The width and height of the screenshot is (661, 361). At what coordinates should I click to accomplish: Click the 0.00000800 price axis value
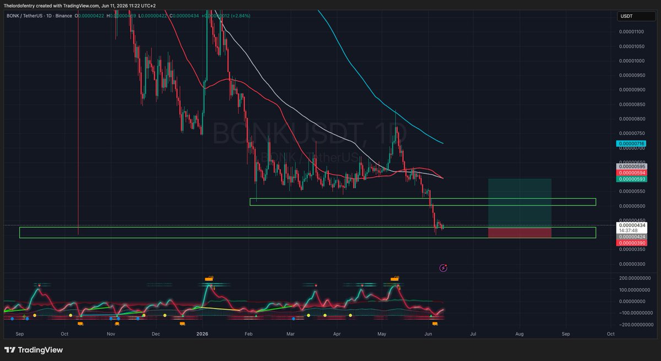tap(632, 119)
